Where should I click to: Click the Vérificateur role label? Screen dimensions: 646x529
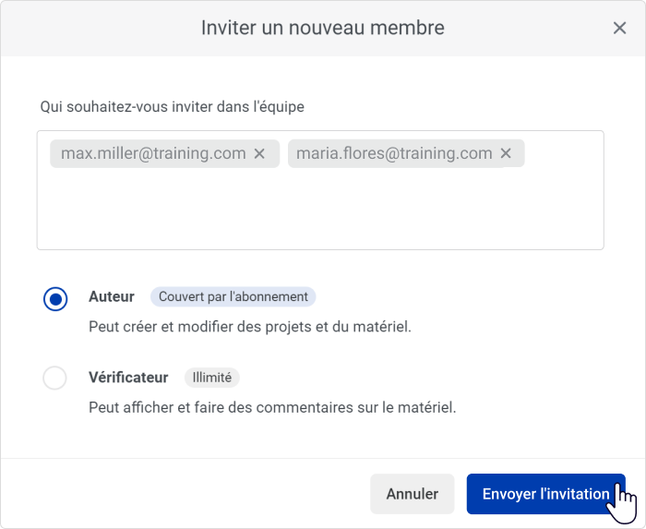pyautogui.click(x=128, y=378)
